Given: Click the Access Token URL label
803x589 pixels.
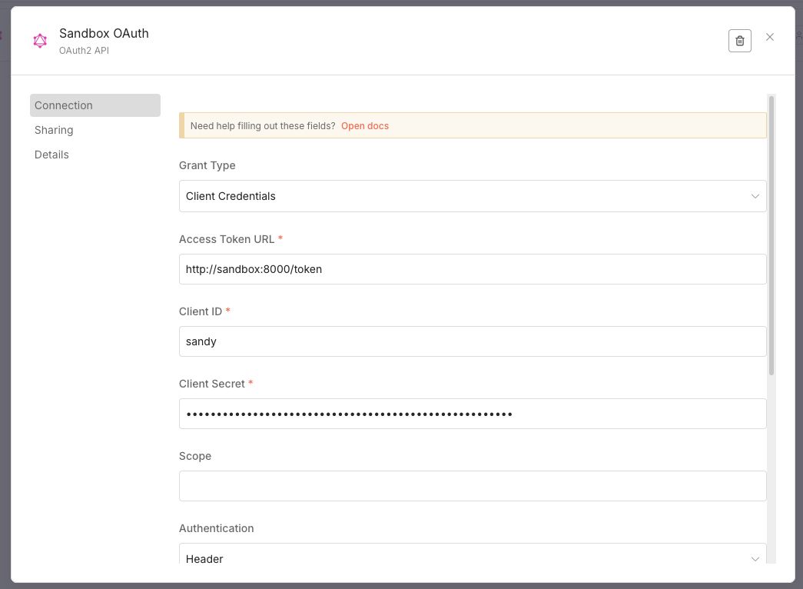Looking at the screenshot, I should pos(227,239).
